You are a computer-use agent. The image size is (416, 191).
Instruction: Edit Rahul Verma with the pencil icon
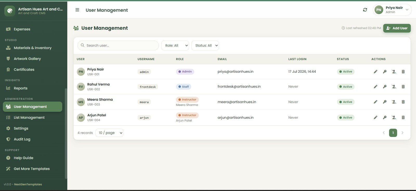[x=375, y=87]
